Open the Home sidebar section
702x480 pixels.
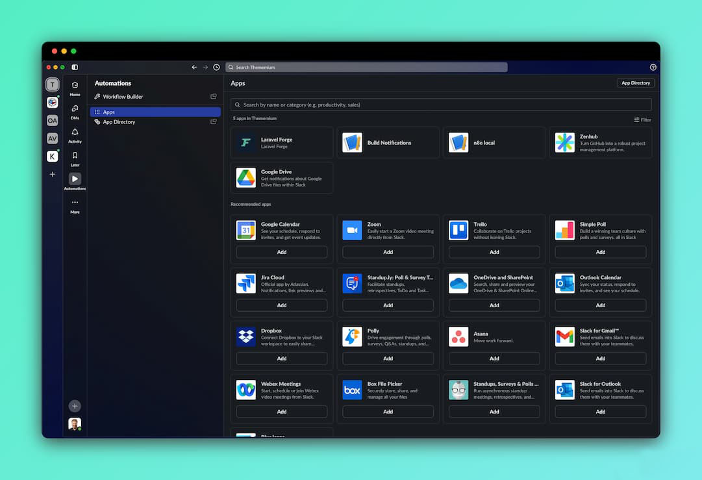tap(75, 88)
